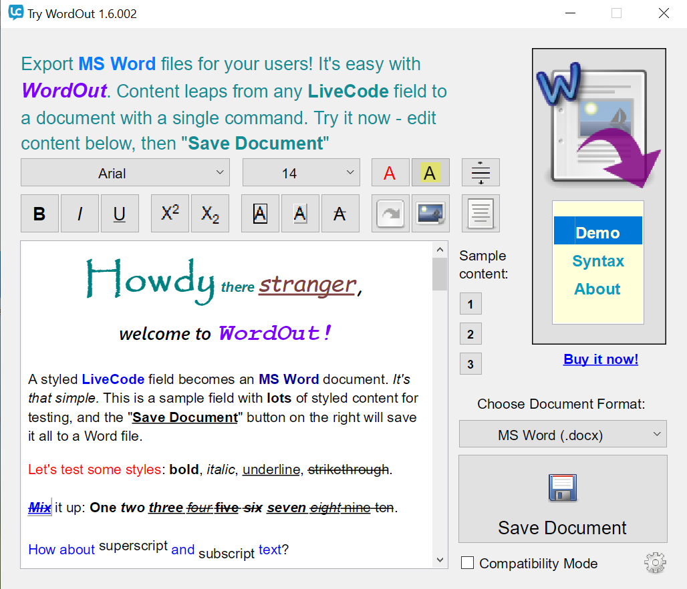The height and width of the screenshot is (589, 687).
Task: Toggle italic formatting button
Action: click(80, 214)
